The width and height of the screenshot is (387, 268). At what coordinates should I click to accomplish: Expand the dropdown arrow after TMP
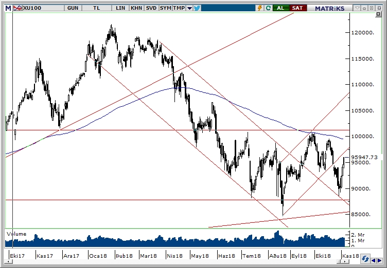coord(189,8)
